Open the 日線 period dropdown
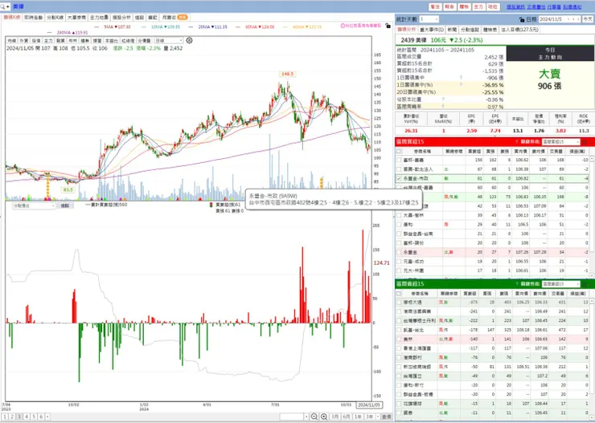Screen dimensions: 595x423 click(169, 40)
